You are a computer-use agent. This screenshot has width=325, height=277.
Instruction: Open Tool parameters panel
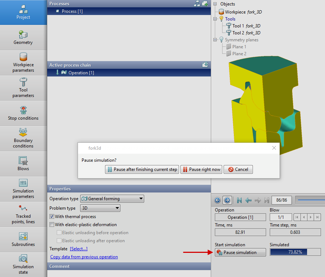click(23, 88)
